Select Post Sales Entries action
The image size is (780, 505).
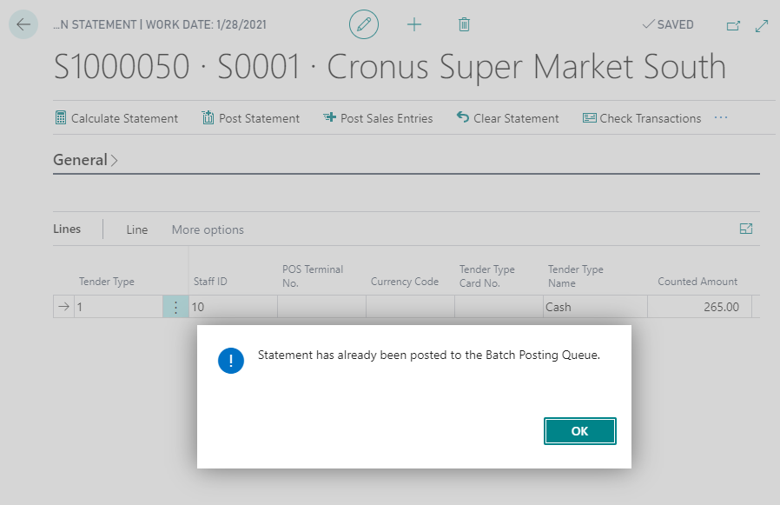[378, 118]
